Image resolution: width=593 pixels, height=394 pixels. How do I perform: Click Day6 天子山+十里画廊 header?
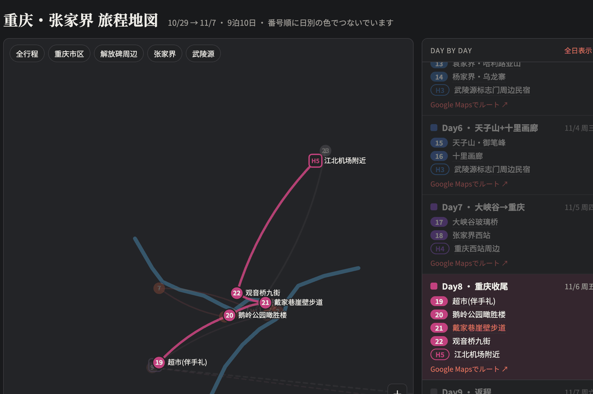[x=490, y=128]
